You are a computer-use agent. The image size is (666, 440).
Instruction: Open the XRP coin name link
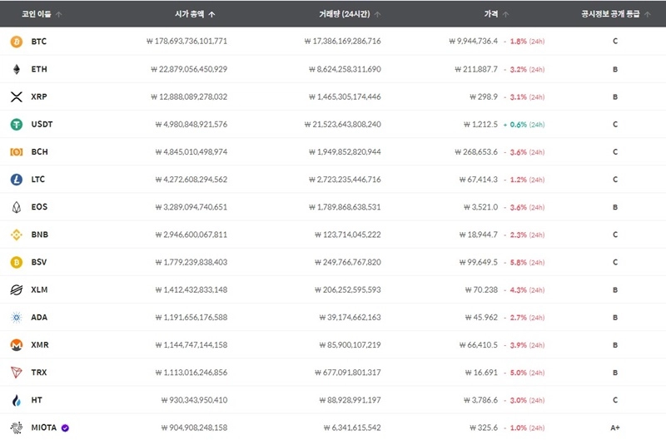tap(39, 96)
